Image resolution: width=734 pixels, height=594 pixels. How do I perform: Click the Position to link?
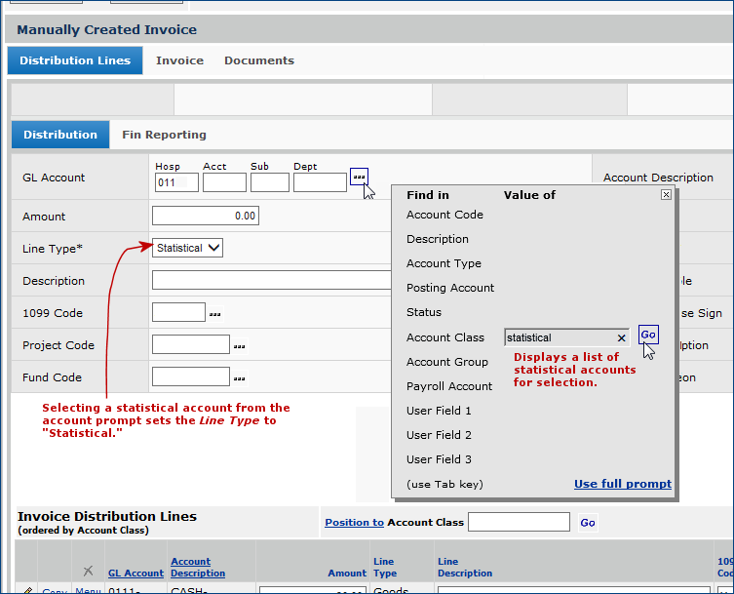(354, 523)
